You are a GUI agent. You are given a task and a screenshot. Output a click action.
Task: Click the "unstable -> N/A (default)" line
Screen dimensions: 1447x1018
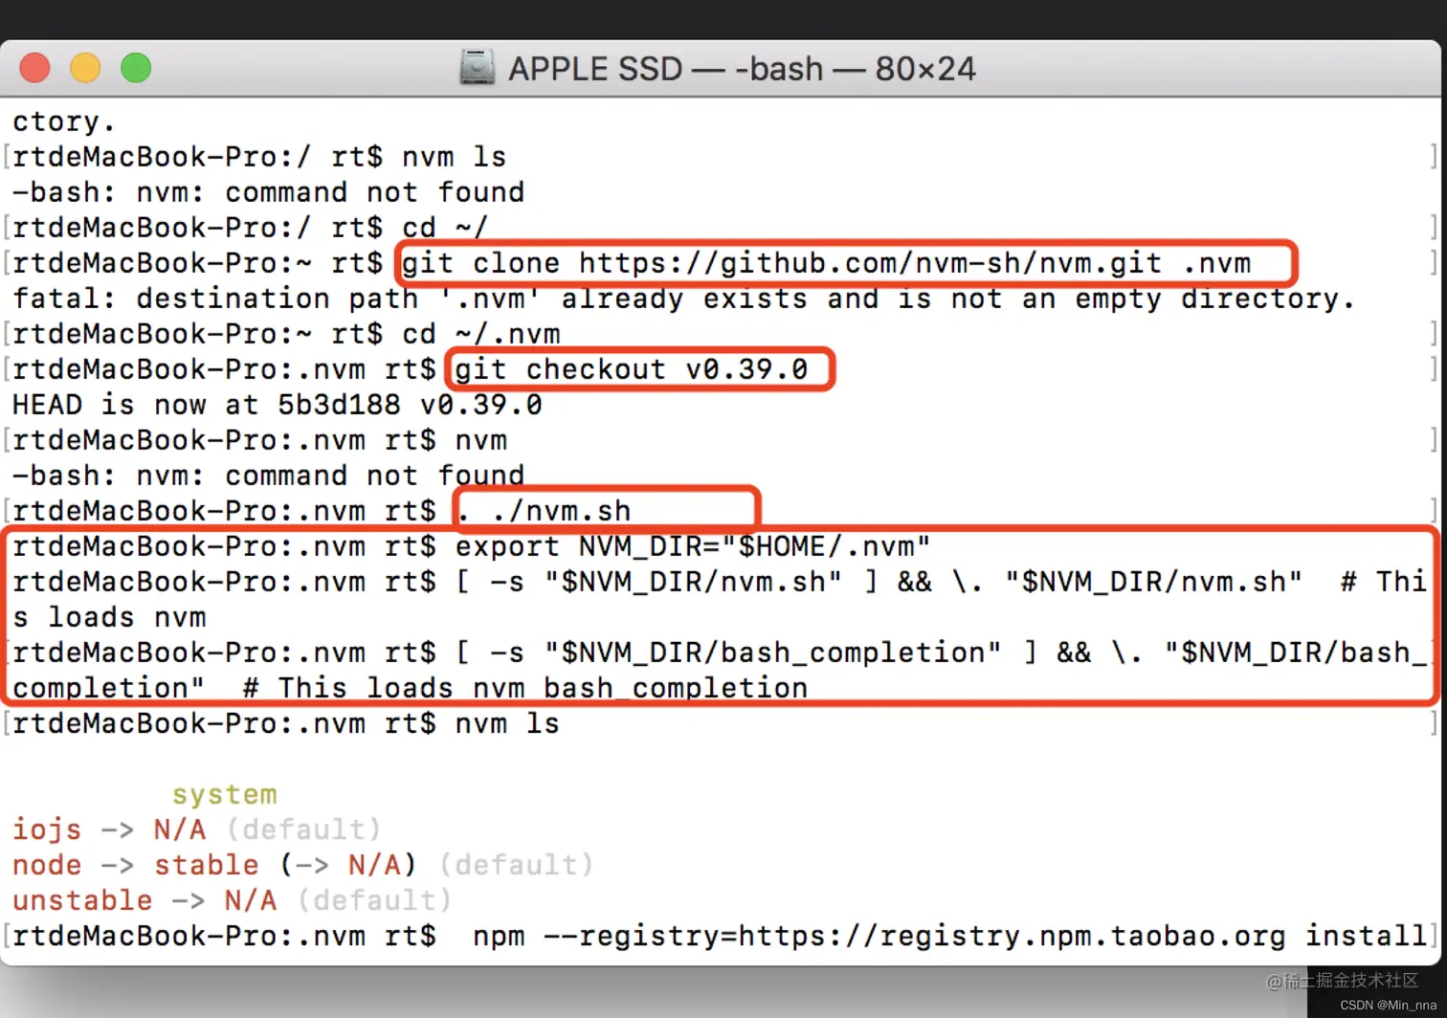pyautogui.click(x=232, y=900)
